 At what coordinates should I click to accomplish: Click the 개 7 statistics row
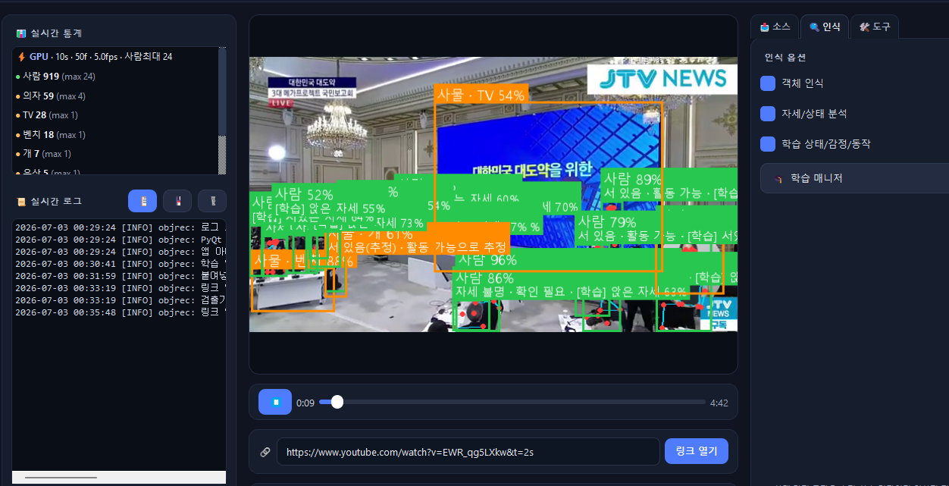[x=43, y=154]
